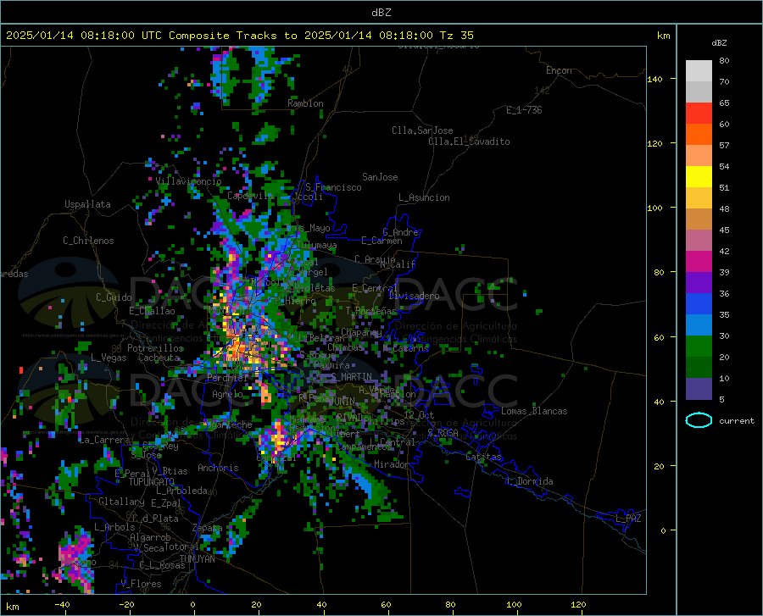Click the 'Uspallata' map label
Screen dimensions: 763x616
tap(87, 204)
